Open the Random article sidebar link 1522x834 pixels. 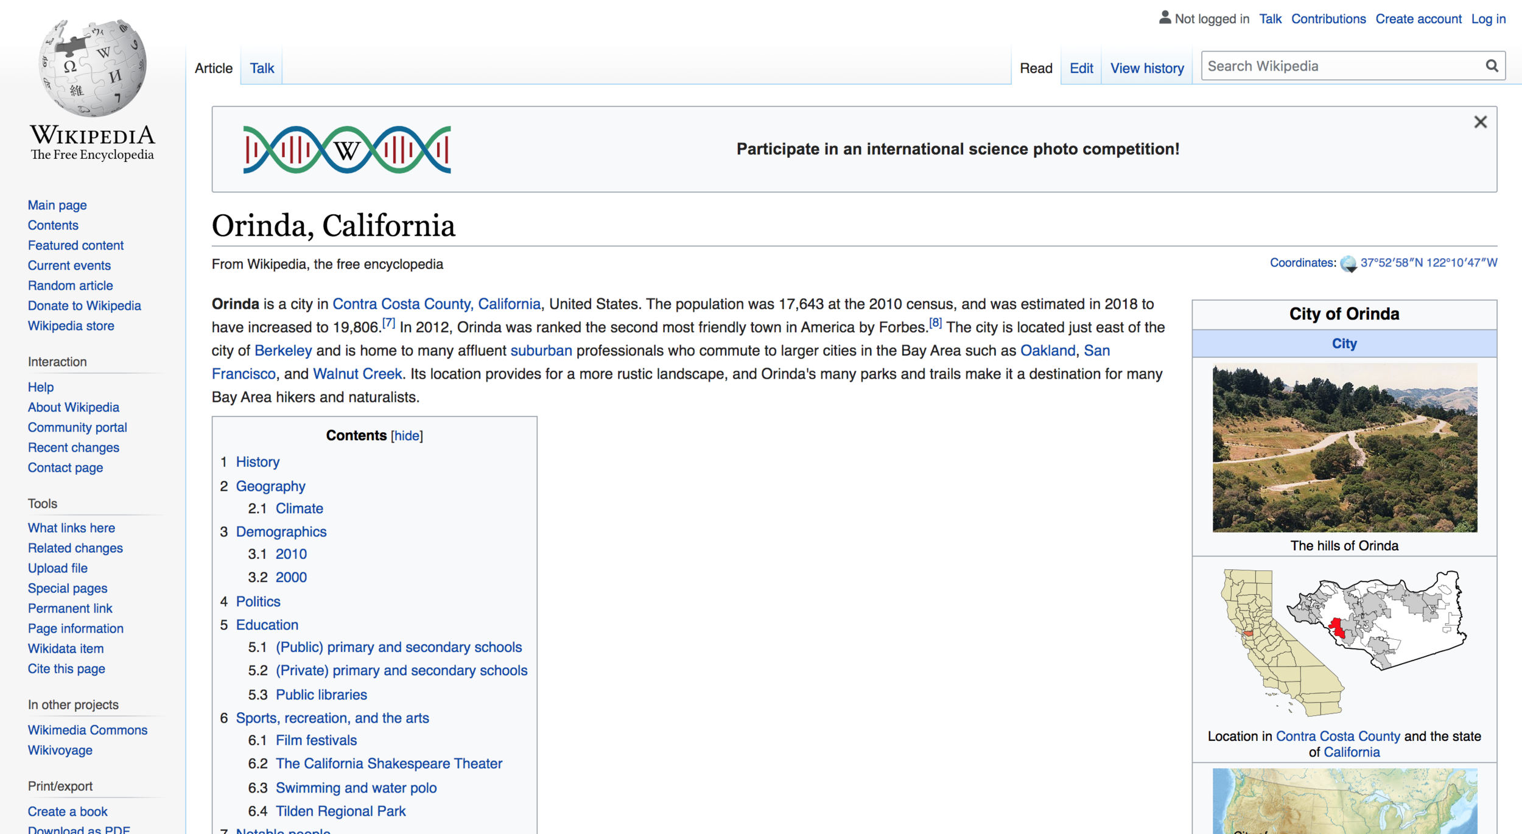coord(70,286)
